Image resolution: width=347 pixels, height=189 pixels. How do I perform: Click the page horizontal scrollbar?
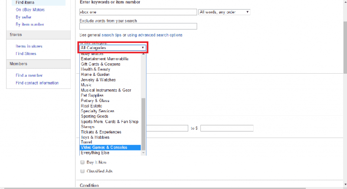[155, 188]
